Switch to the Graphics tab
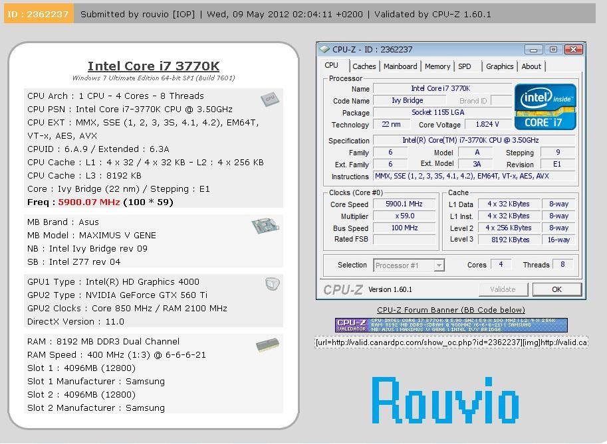Viewport: 607px width, 444px height. (x=499, y=66)
